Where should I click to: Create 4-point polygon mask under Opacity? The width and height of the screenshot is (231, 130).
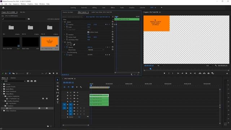pyautogui.click(x=71, y=44)
